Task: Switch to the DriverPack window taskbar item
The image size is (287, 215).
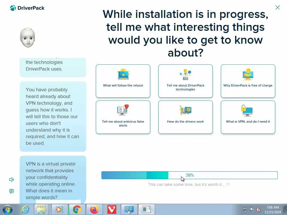Action: (x=146, y=209)
